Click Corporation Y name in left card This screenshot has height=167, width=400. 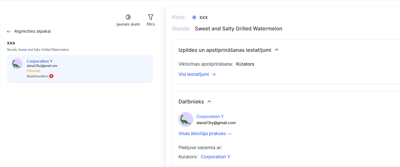click(40, 61)
